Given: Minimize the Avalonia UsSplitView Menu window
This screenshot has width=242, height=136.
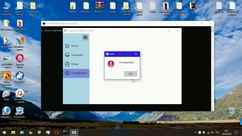Looking at the screenshot, I should pos(161,31).
